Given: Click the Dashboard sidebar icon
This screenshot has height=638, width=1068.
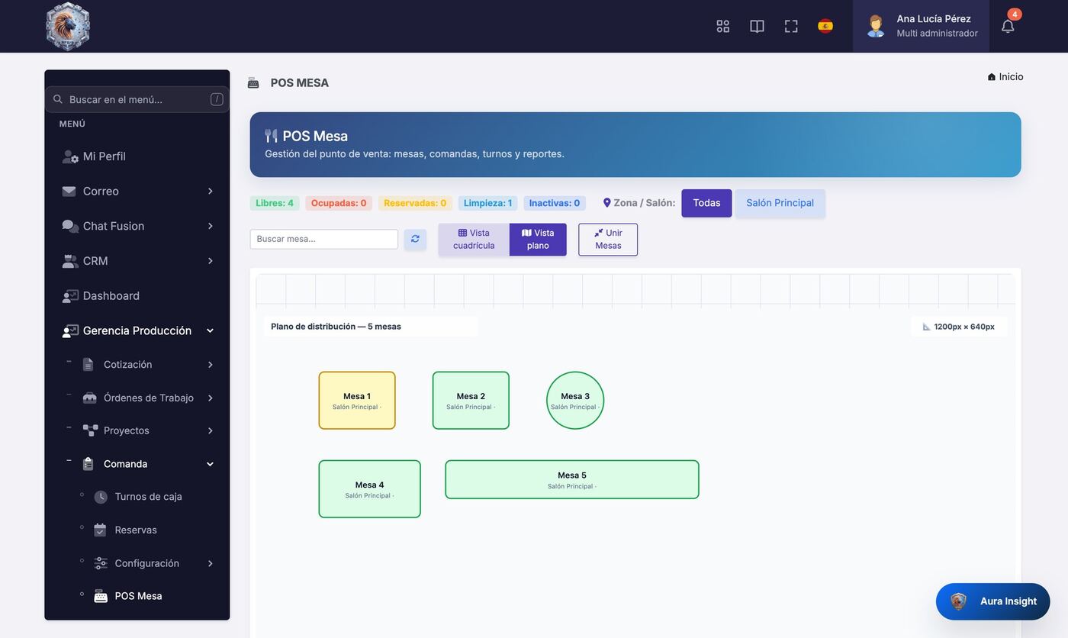Looking at the screenshot, I should point(70,296).
